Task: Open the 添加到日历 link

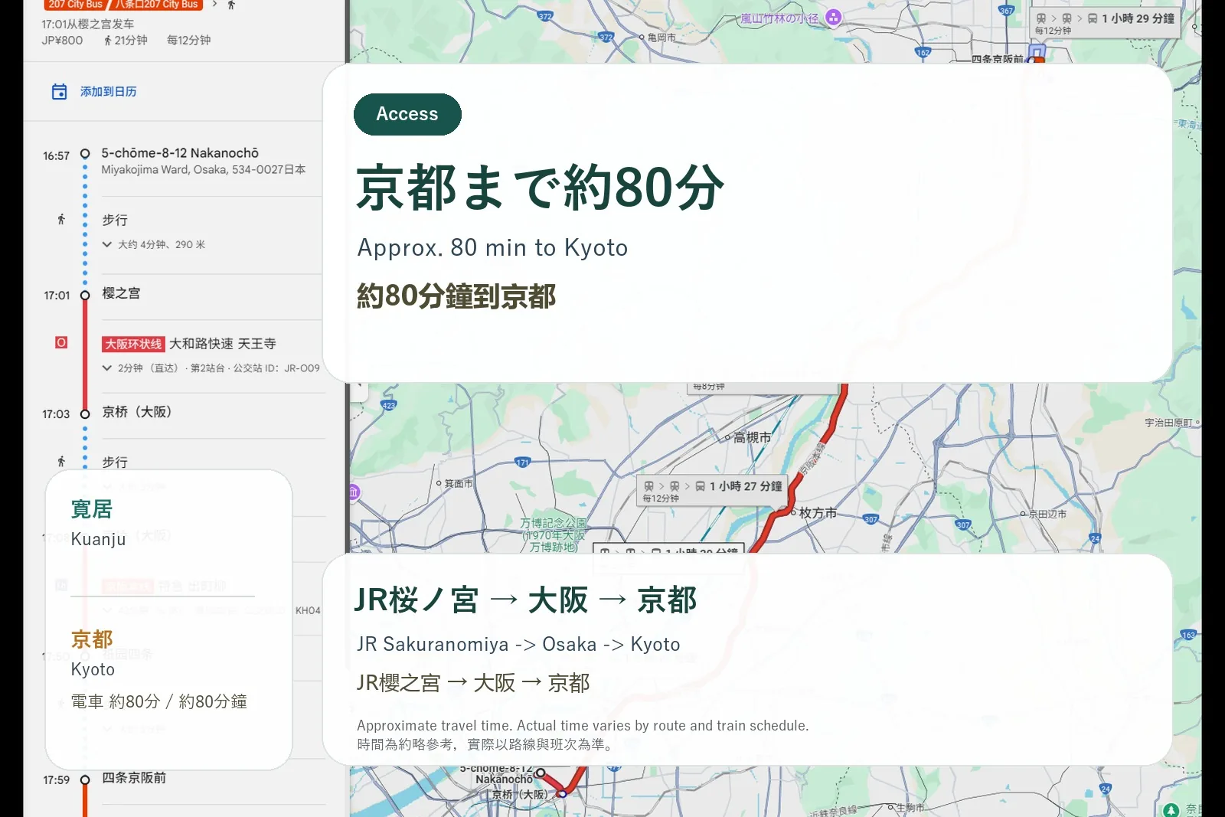Action: point(108,92)
